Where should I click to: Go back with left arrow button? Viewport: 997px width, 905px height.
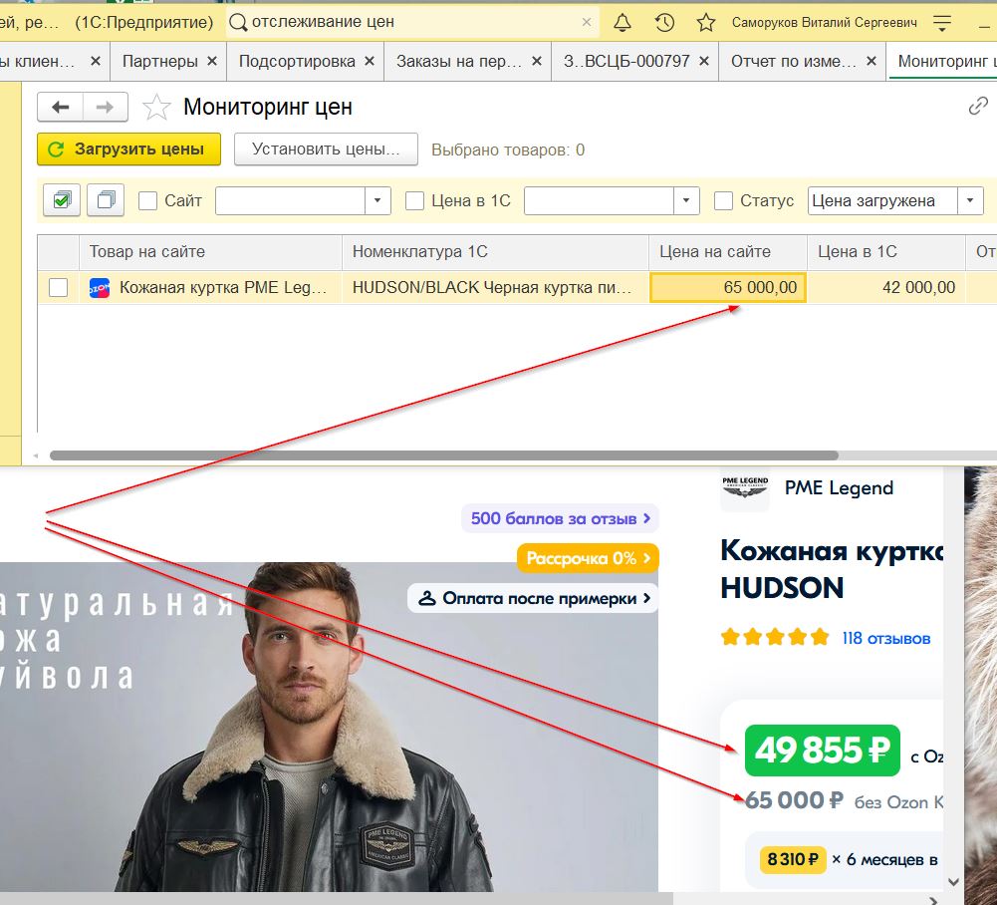[61, 107]
